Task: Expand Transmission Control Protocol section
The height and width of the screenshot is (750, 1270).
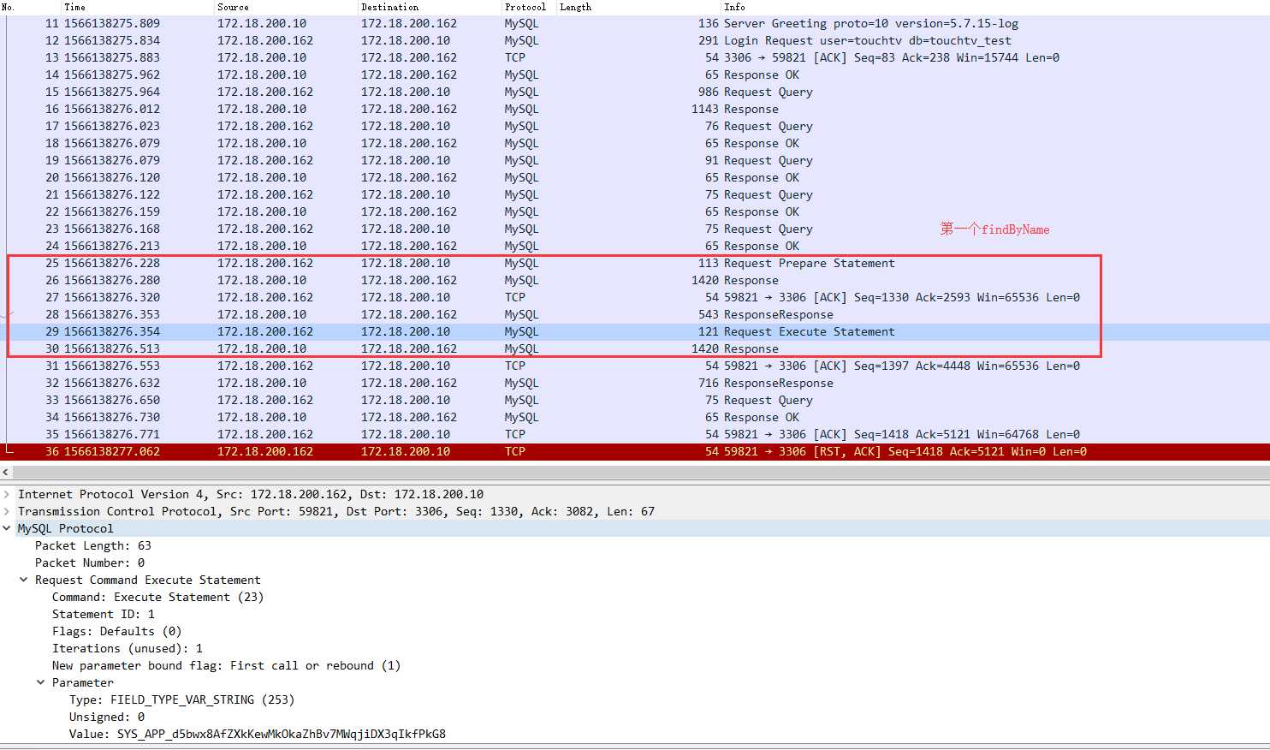Action: 7,511
